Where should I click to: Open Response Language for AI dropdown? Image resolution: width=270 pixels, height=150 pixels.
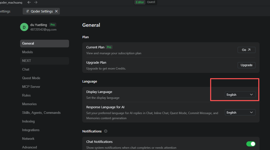[x=240, y=113]
